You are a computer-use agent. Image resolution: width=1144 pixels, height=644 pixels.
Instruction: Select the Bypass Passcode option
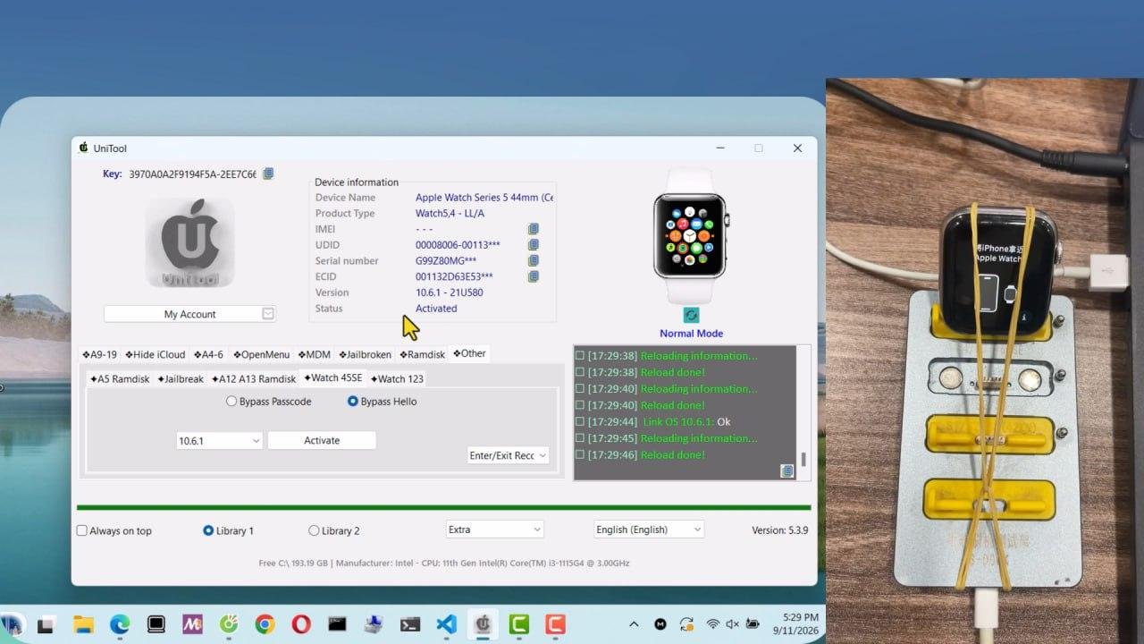point(269,402)
